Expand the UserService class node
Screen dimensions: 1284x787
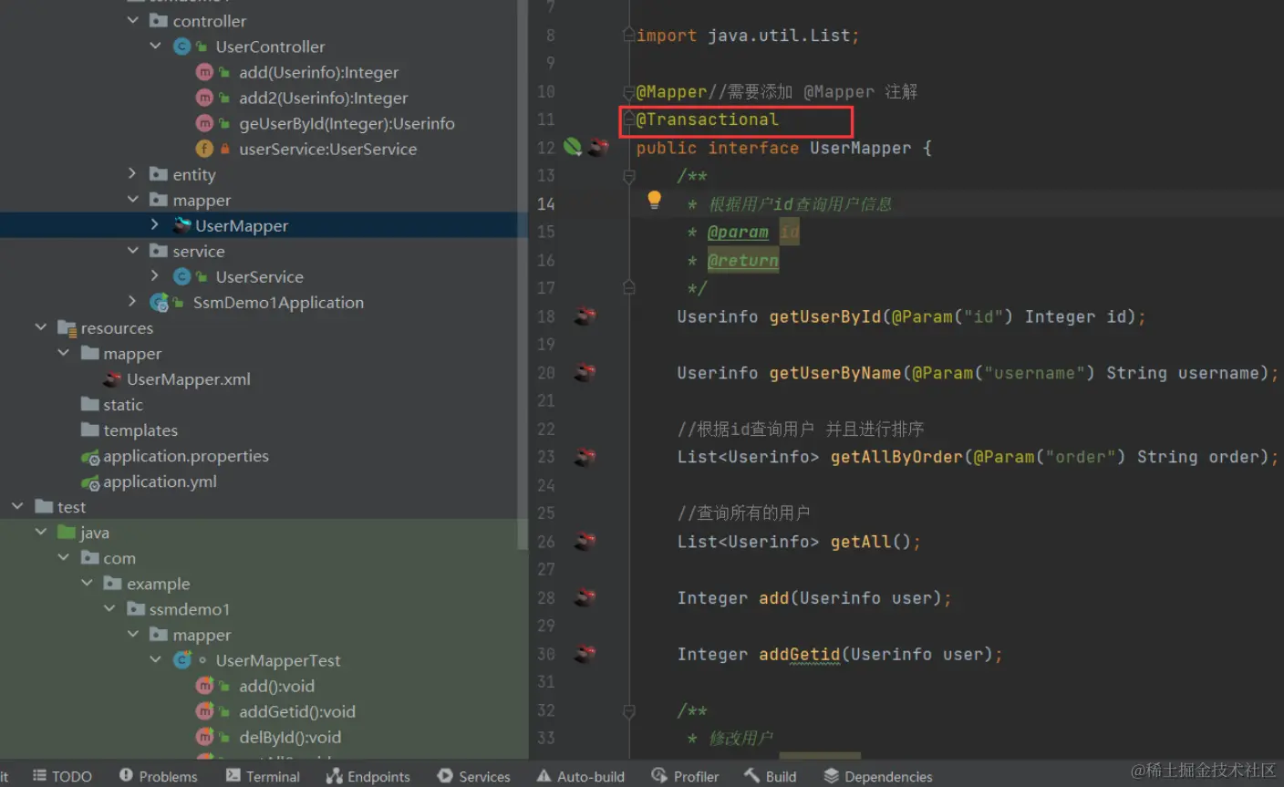point(155,275)
